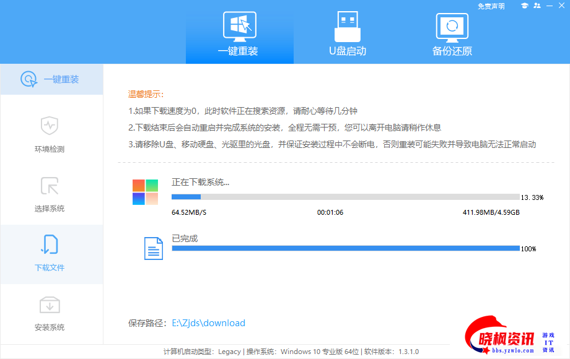Minimize the reinstall tool window

click(550, 6)
